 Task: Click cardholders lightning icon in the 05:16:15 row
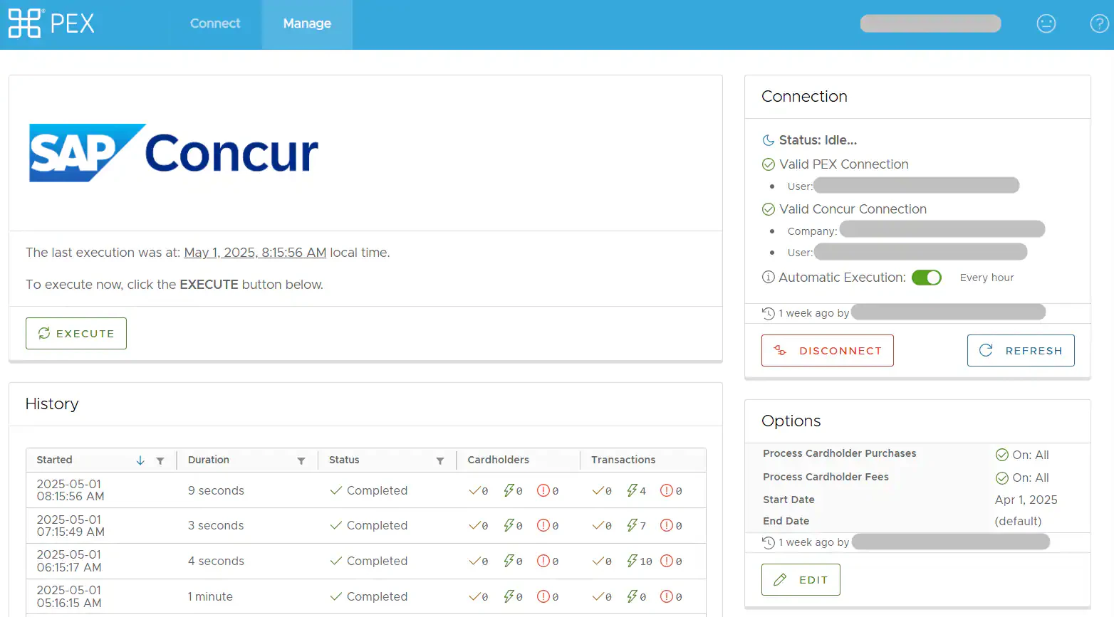click(509, 596)
